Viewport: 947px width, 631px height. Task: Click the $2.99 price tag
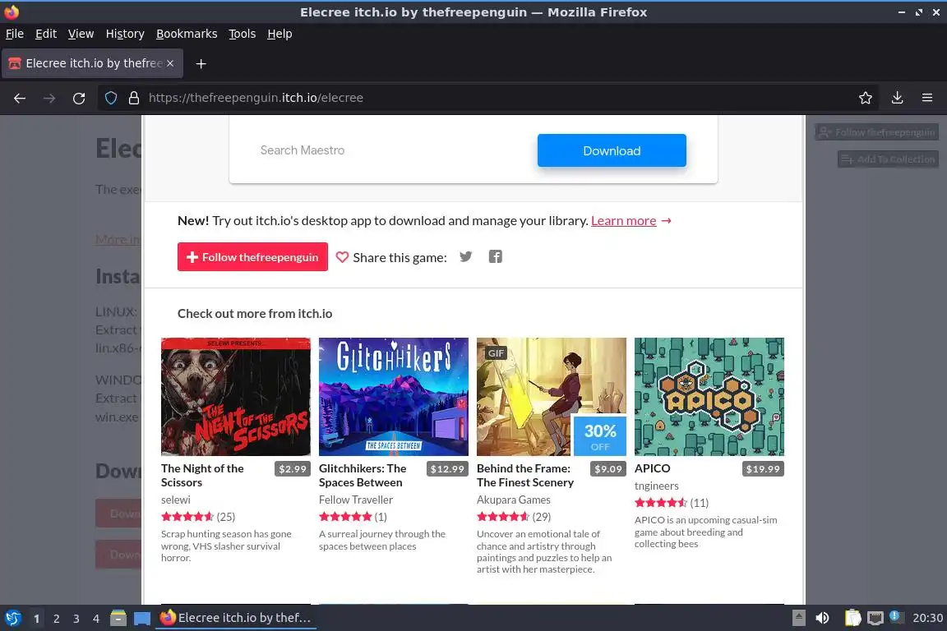coord(293,469)
